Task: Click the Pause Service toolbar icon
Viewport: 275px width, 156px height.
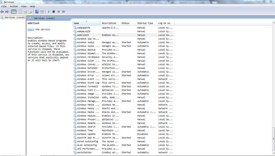Action: (59, 12)
